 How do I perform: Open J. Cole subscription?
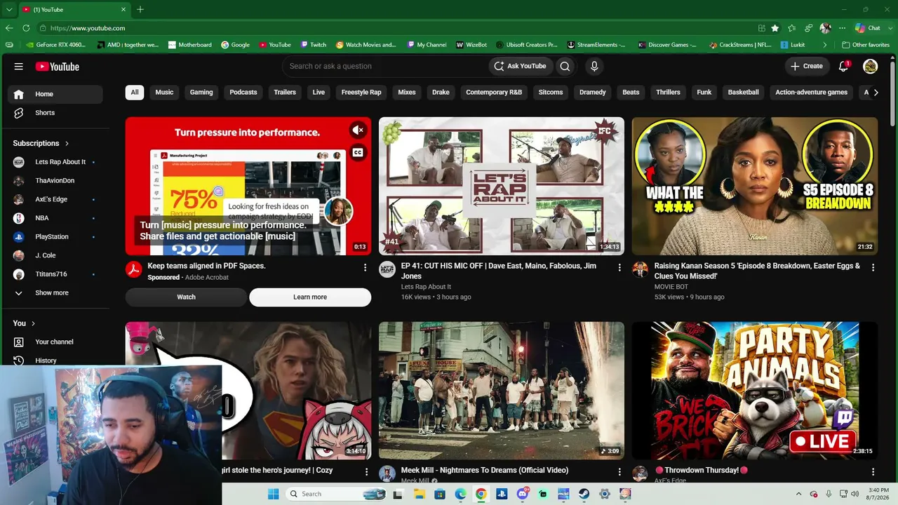click(x=55, y=255)
